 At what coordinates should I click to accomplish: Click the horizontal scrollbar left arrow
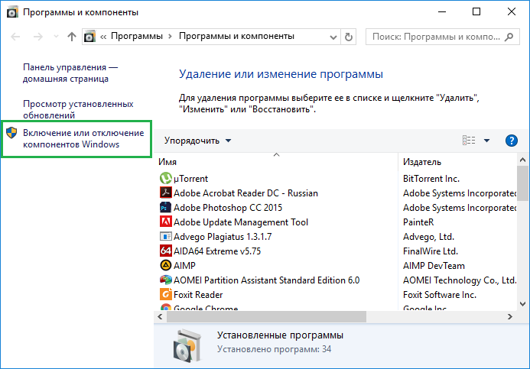pos(160,317)
